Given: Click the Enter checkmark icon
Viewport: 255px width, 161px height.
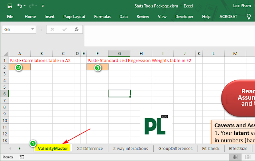Looking at the screenshot, I should point(65,29).
